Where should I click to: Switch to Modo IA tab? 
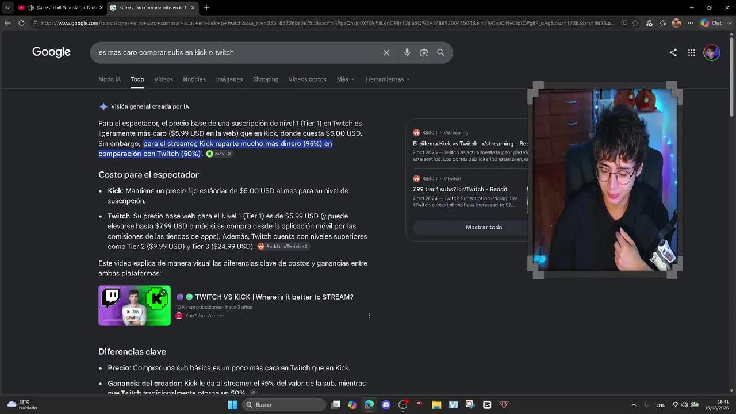[109, 79]
